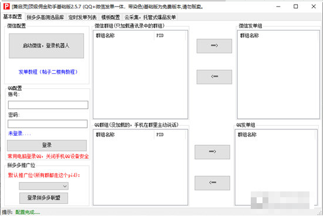Close the application window
The height and width of the screenshot is (216, 323).
click(x=314, y=6)
